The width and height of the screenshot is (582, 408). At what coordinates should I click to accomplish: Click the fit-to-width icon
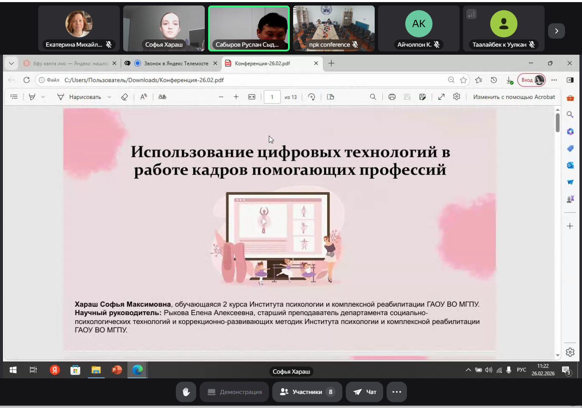pyautogui.click(x=252, y=97)
